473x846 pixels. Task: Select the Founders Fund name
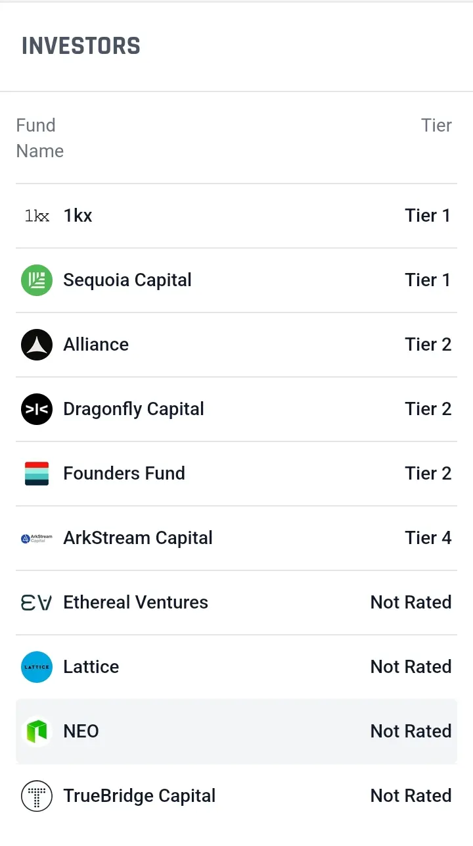124,474
